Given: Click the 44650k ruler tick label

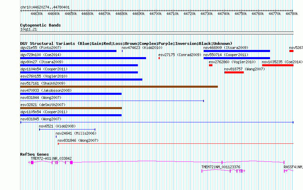Looking at the screenshot, I should point(71,14).
